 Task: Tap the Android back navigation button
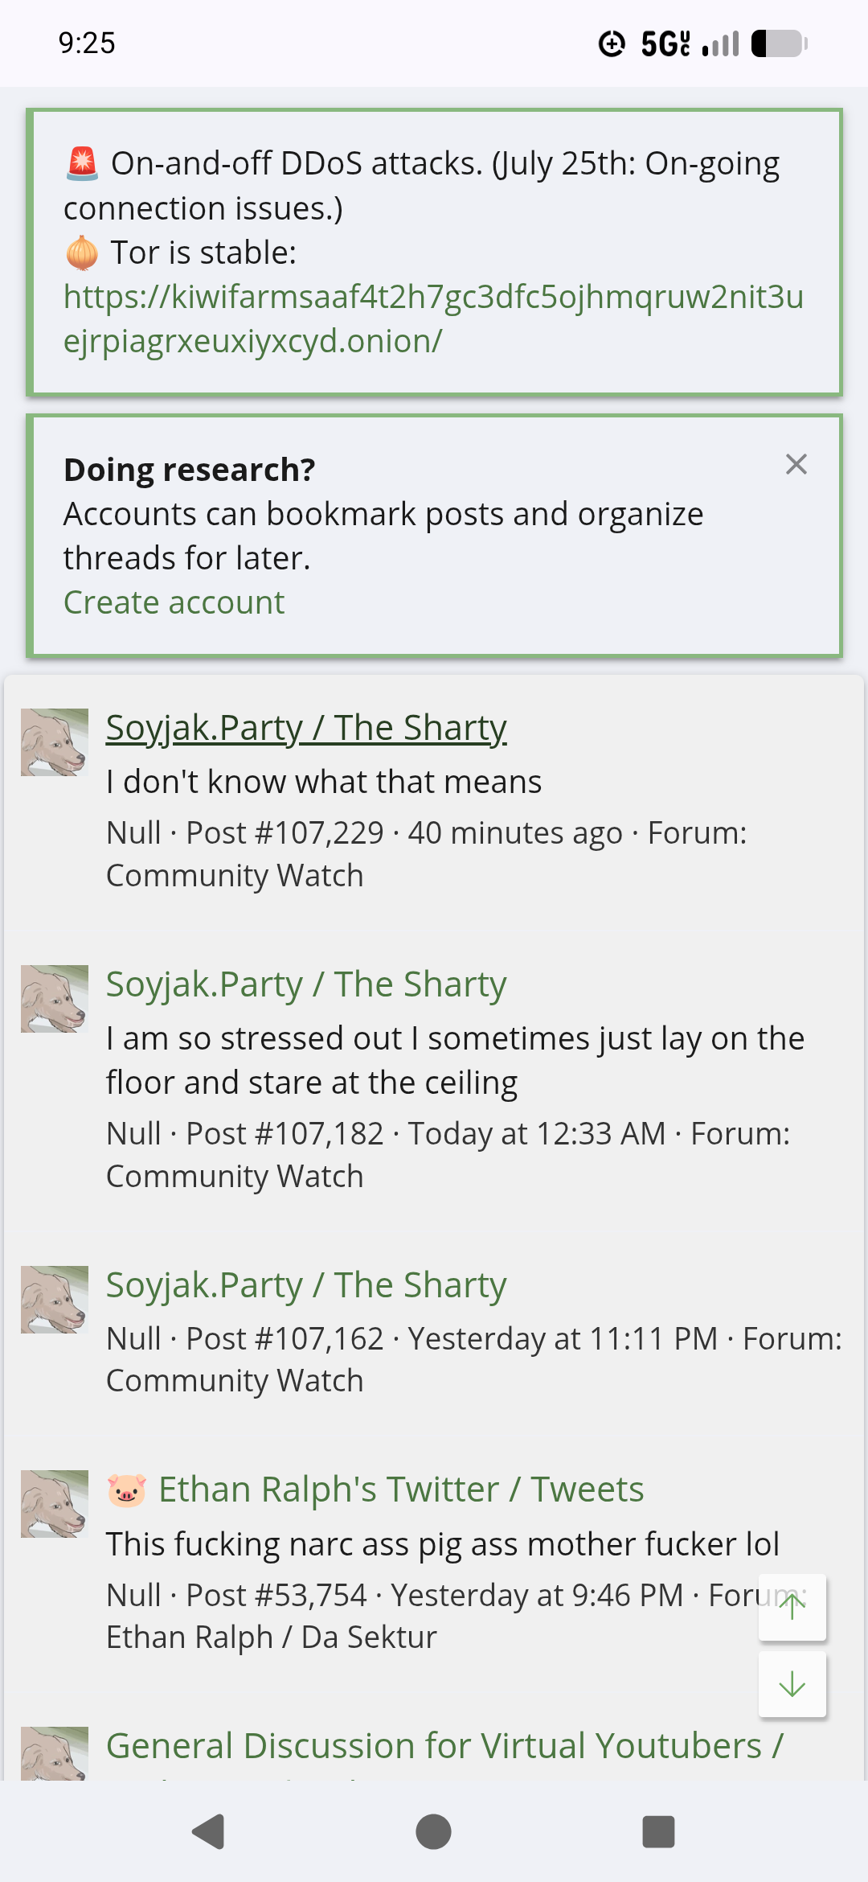209,1832
